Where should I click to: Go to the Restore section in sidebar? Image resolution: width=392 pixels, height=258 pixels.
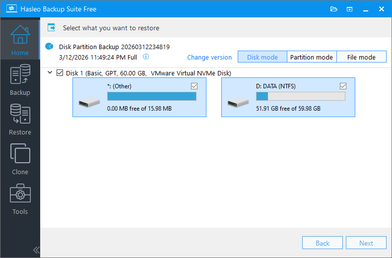20,120
